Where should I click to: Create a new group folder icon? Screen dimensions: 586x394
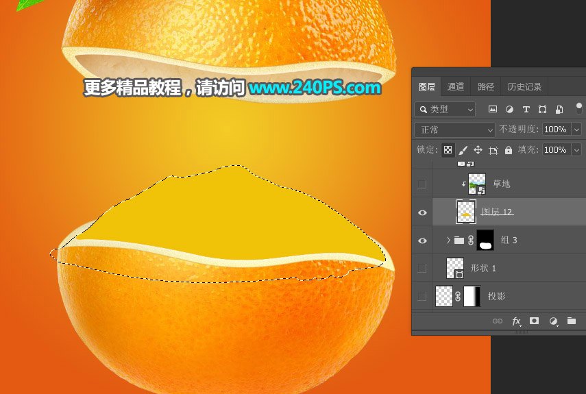tap(572, 321)
